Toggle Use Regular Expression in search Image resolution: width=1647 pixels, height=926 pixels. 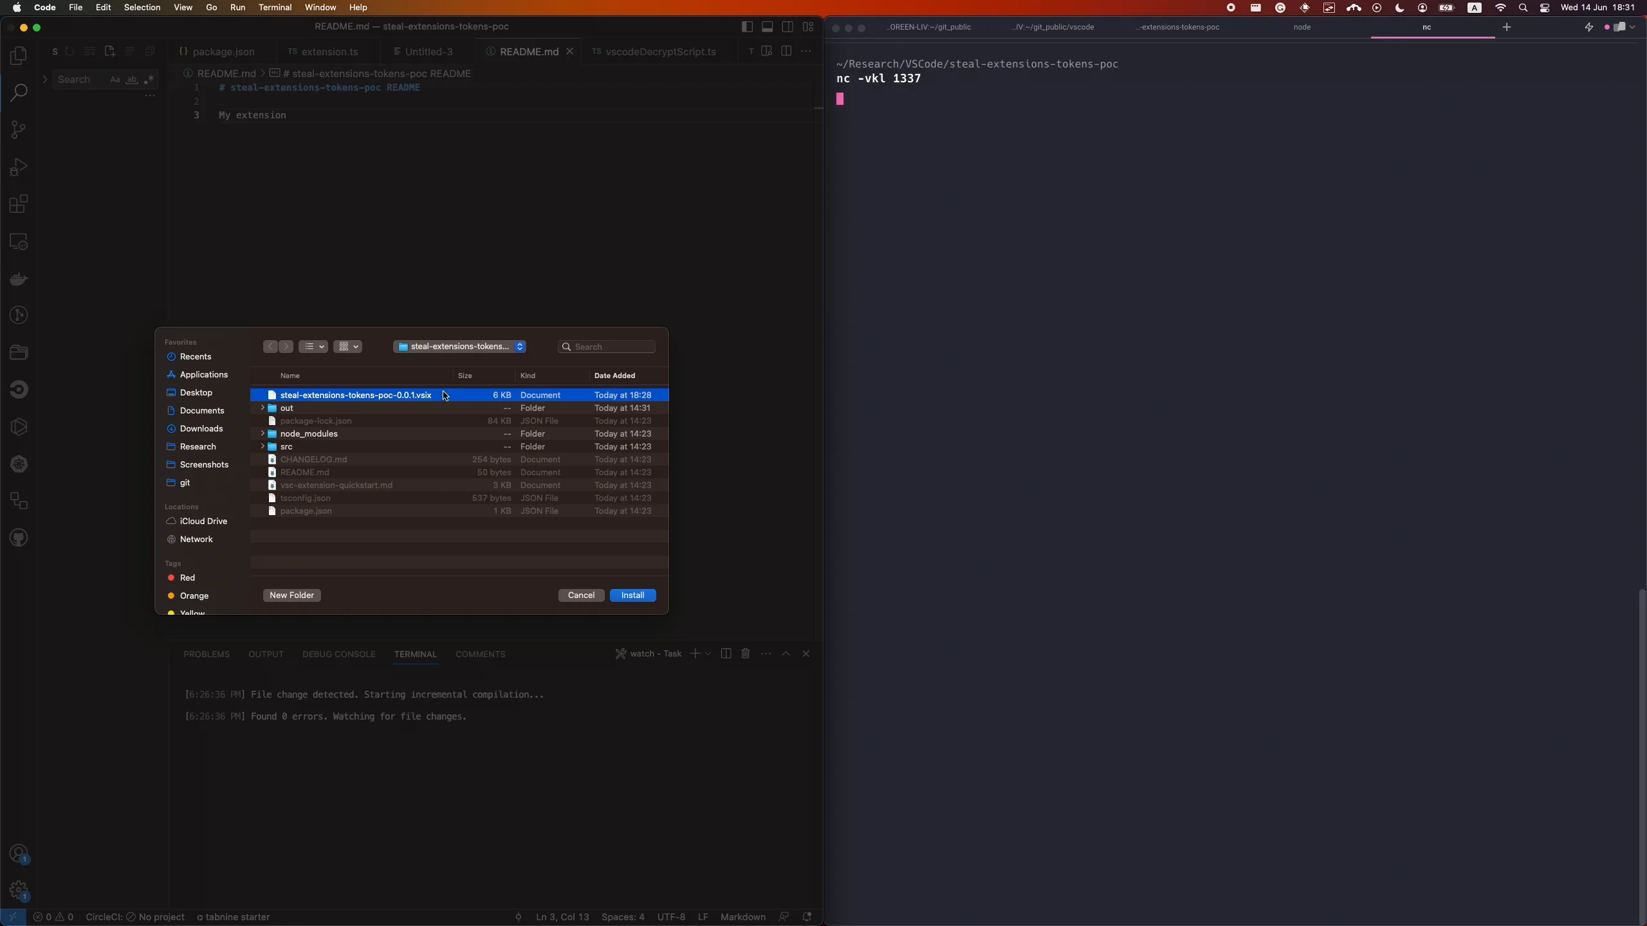(x=149, y=80)
